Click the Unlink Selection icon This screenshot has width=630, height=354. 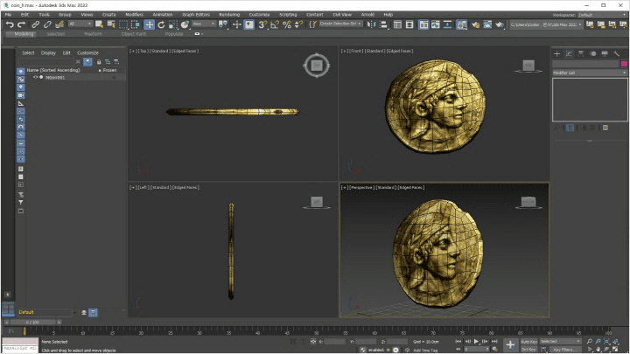tap(47, 24)
